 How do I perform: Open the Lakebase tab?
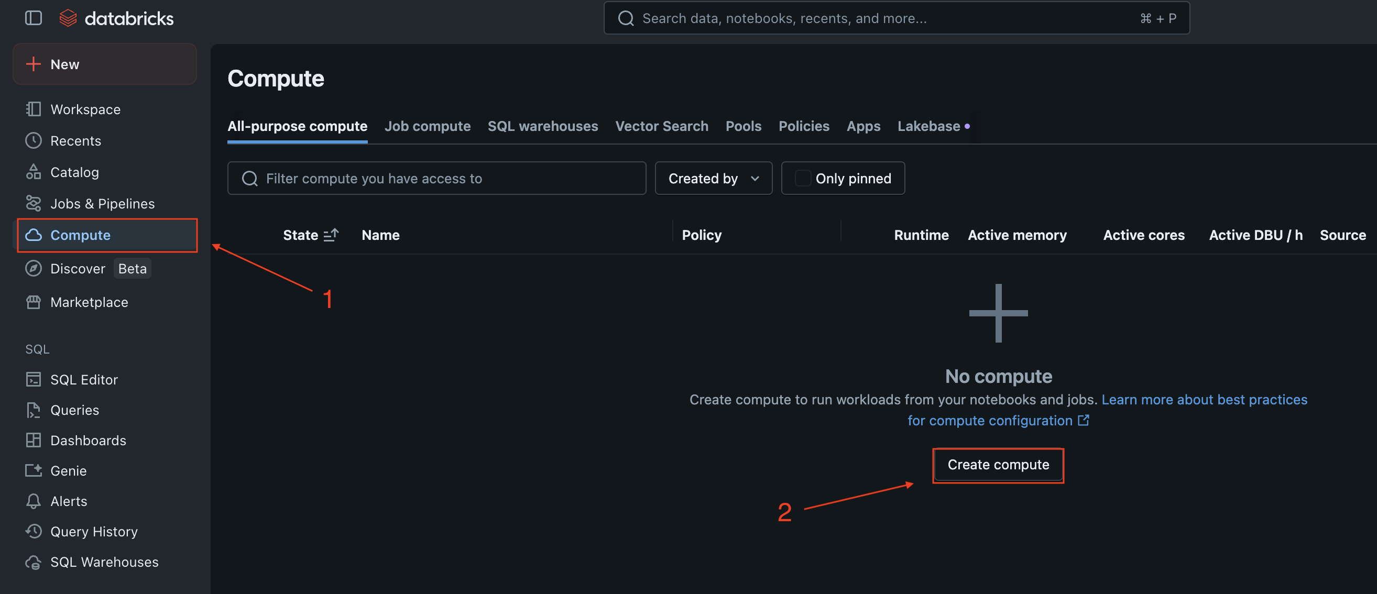pos(930,126)
